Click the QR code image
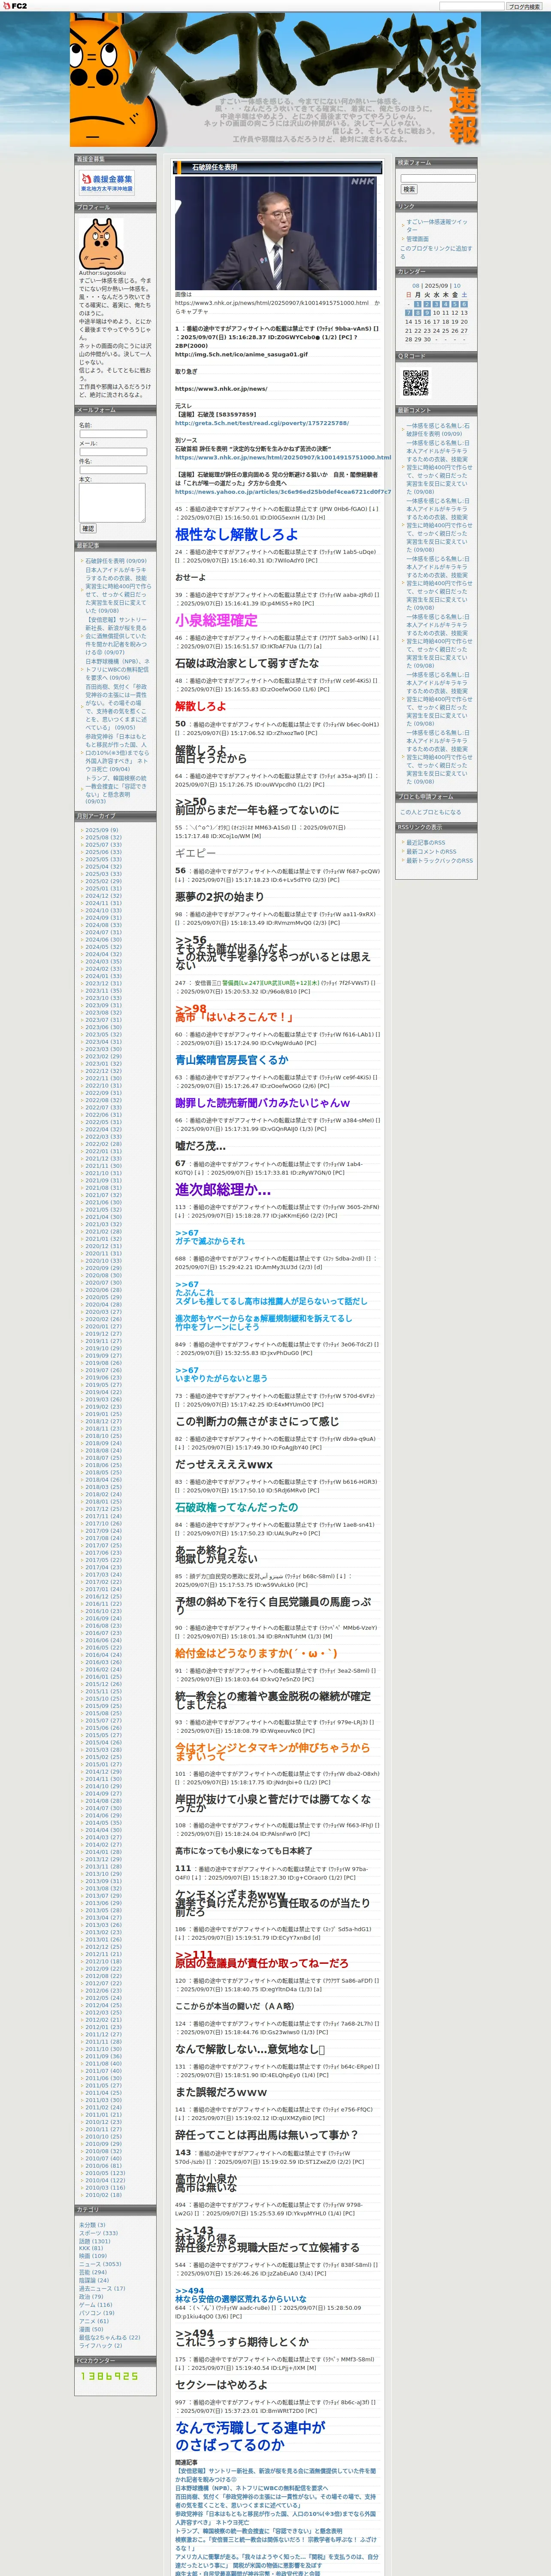This screenshot has width=551, height=2576. point(415,383)
